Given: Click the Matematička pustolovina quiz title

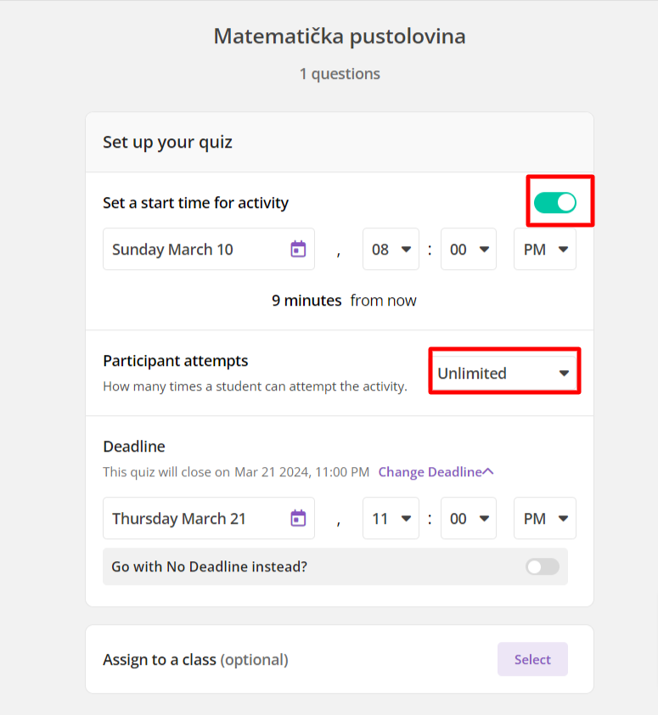Looking at the screenshot, I should point(340,37).
